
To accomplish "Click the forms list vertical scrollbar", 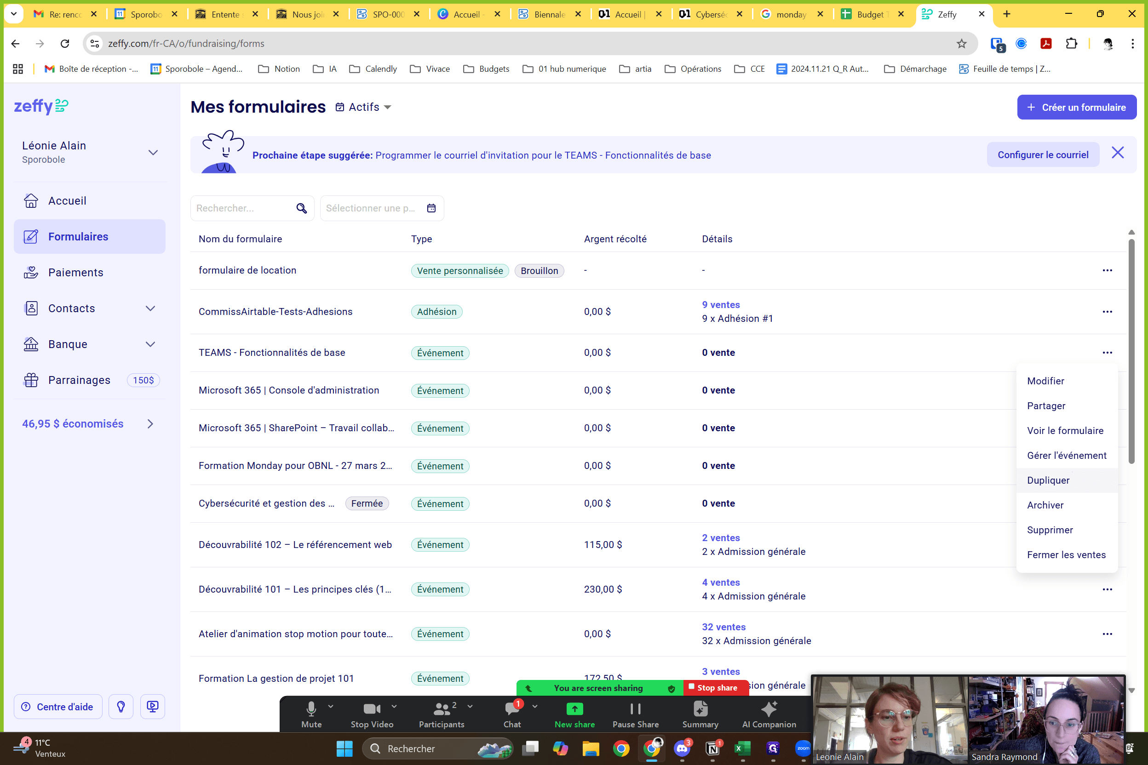I will tap(1131, 351).
